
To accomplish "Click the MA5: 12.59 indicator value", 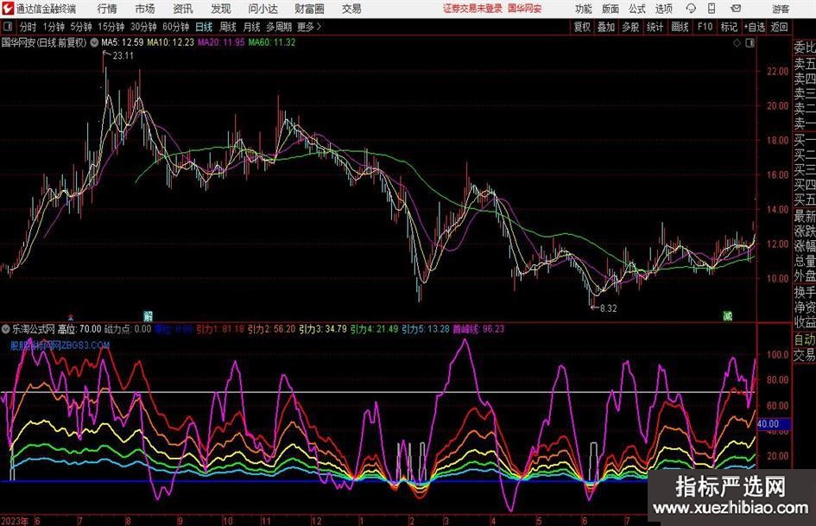I will click(122, 42).
